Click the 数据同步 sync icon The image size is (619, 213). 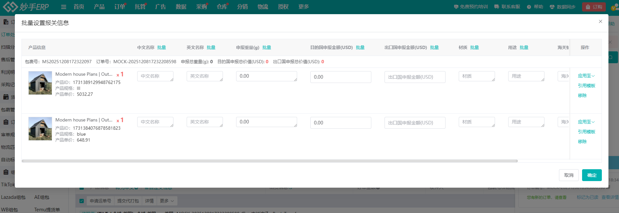click(552, 7)
